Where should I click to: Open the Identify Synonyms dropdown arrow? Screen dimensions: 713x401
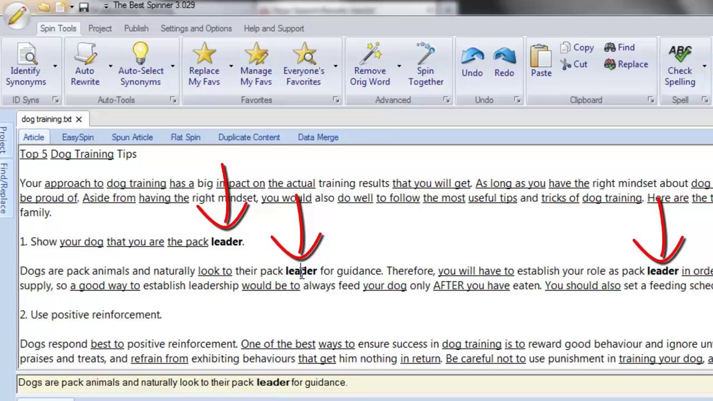point(55,66)
